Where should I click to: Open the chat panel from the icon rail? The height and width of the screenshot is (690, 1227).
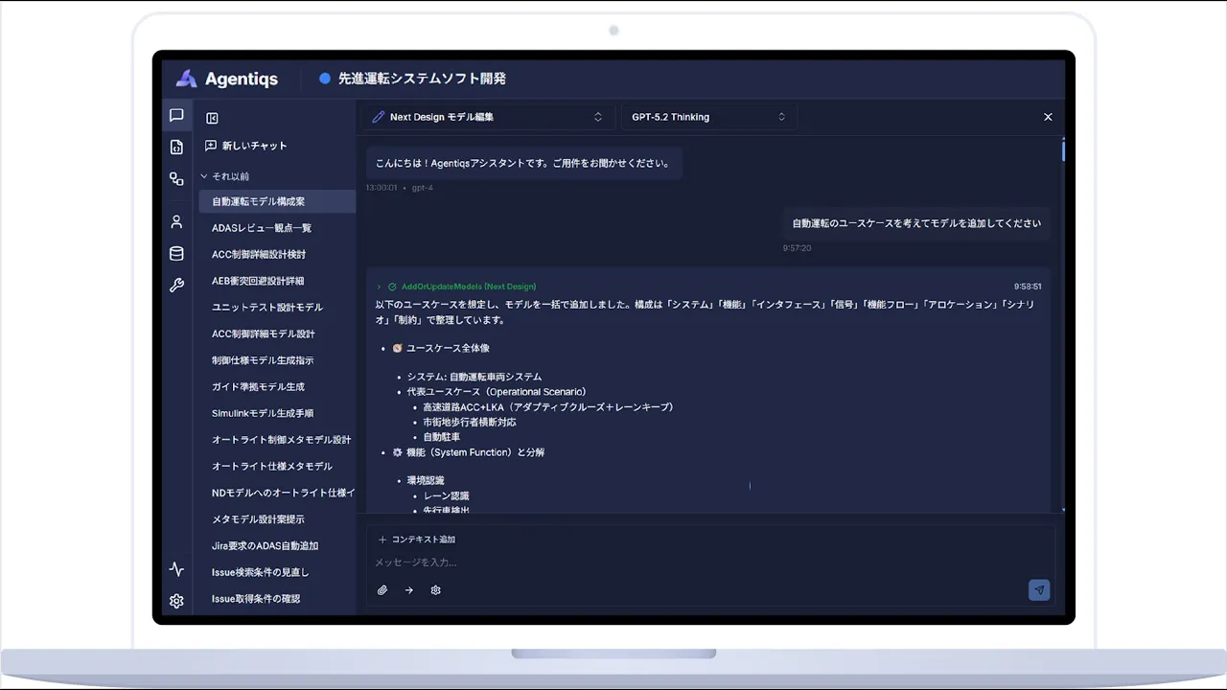176,116
